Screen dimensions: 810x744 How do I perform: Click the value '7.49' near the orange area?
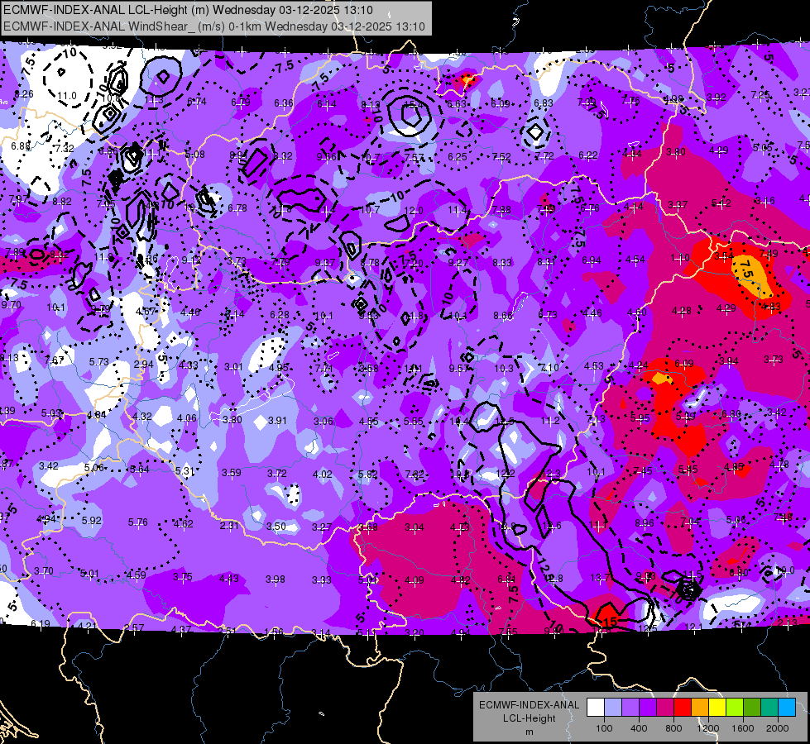tap(769, 253)
